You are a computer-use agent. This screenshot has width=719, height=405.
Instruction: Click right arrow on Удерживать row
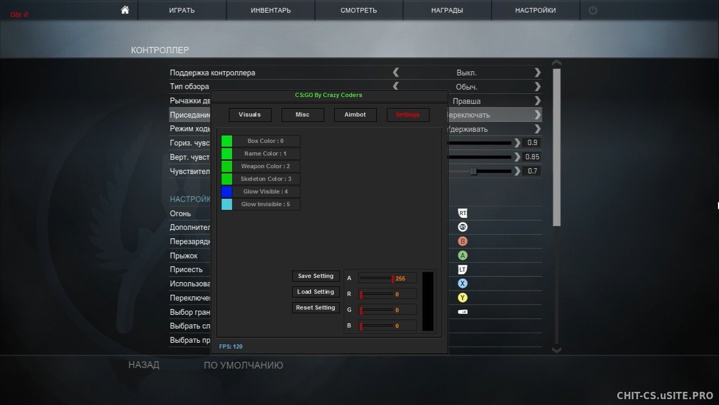click(537, 129)
